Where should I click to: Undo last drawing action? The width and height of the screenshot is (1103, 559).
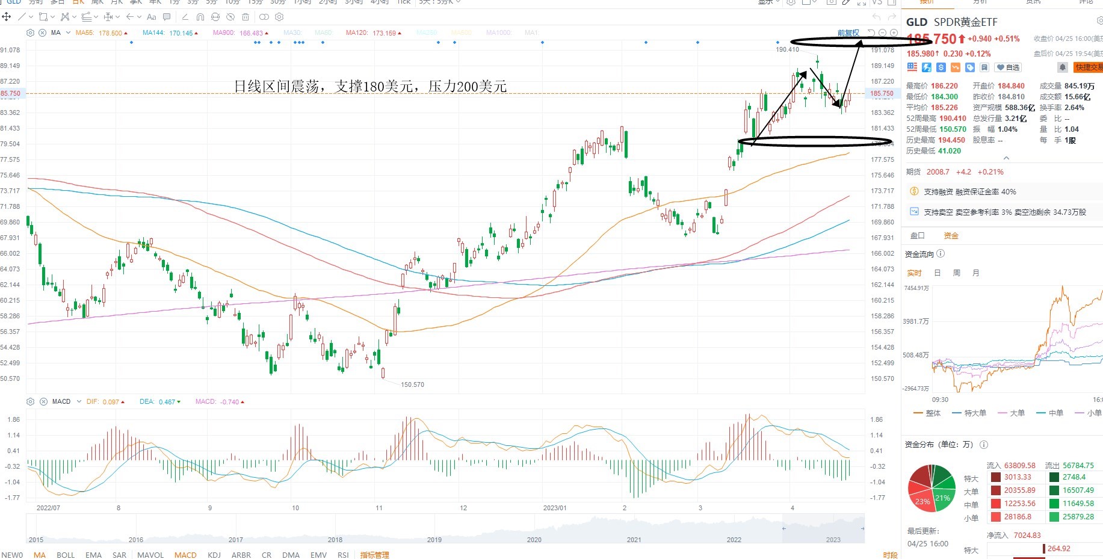click(x=876, y=17)
